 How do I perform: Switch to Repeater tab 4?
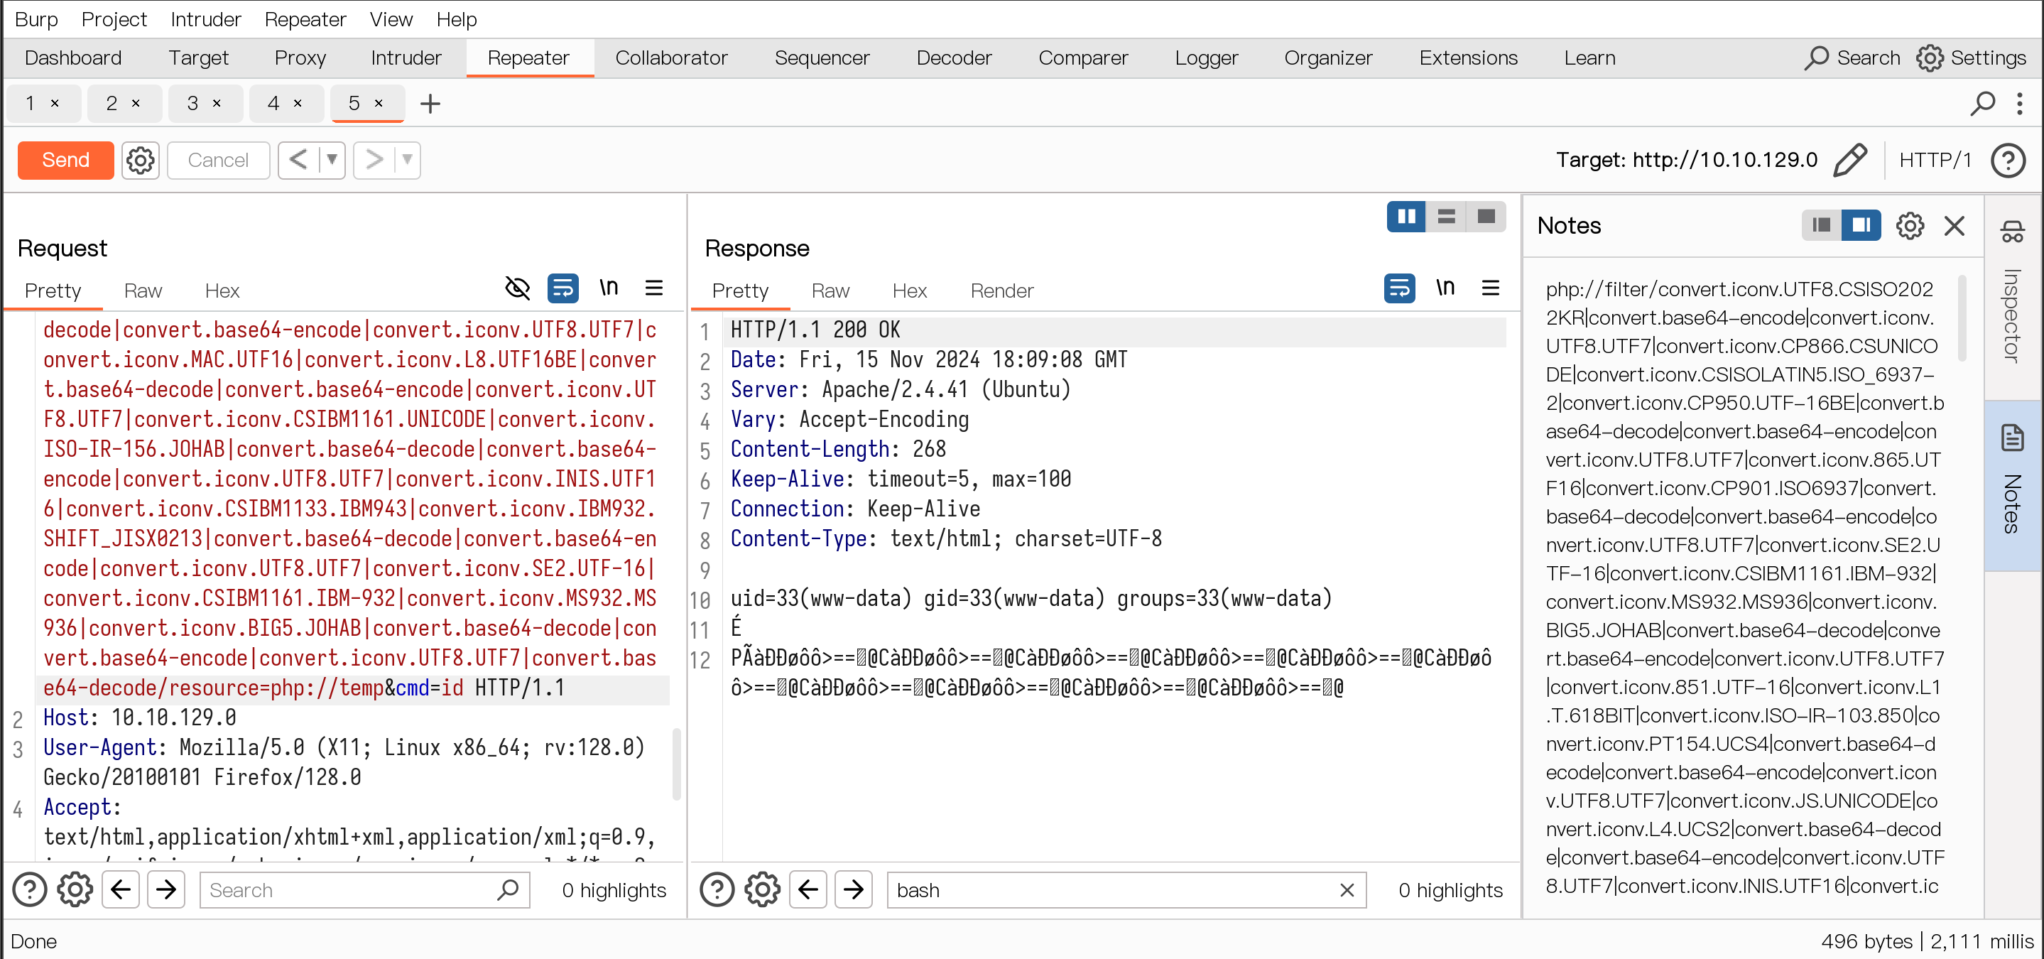coord(273,103)
